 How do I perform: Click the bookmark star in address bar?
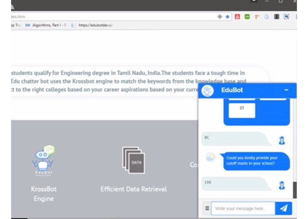point(227,17)
